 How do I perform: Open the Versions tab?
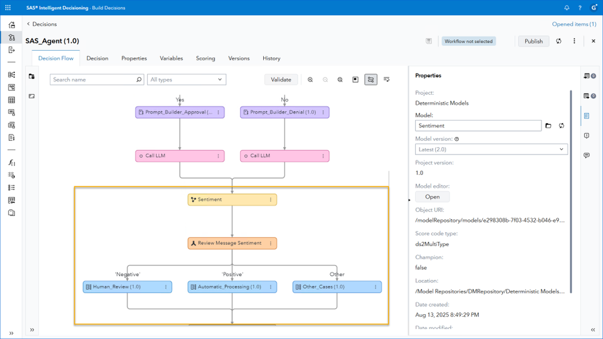point(239,59)
